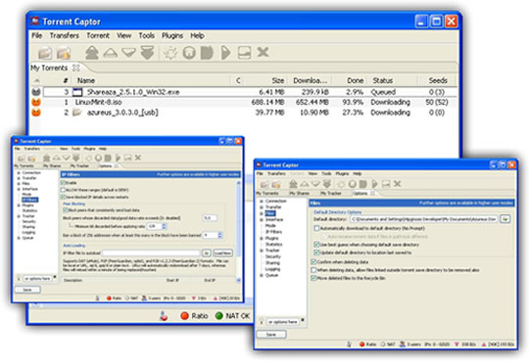Expand the Queue tree node in Files options window
Screen dimensions: 529x364
click(x=262, y=275)
